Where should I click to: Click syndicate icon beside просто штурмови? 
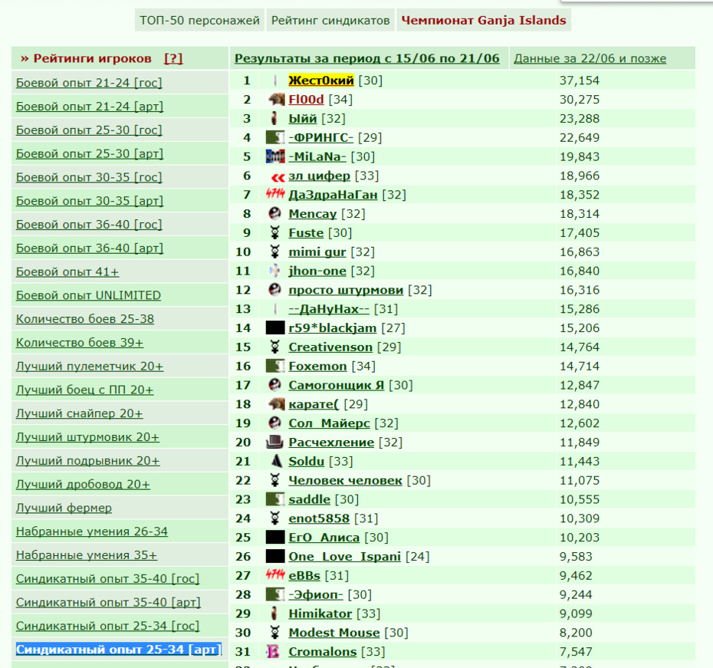click(275, 290)
